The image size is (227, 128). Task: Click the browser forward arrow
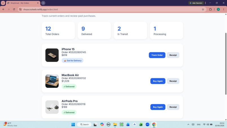tap(9, 9)
